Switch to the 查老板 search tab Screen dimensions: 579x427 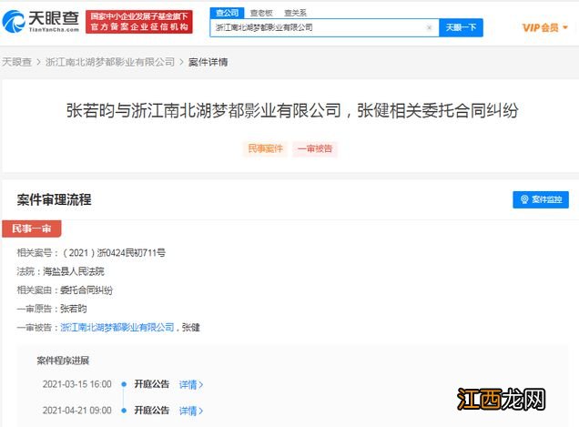coord(261,14)
